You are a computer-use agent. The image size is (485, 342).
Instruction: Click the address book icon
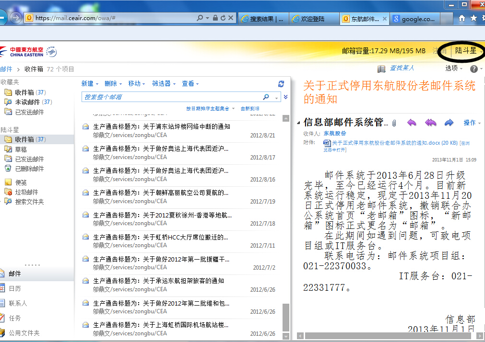(x=381, y=68)
